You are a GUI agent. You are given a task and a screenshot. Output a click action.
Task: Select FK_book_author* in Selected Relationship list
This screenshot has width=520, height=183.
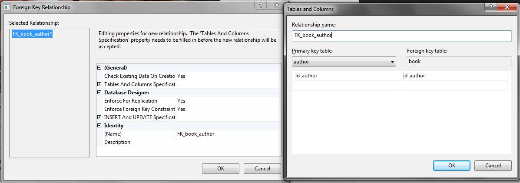[x=32, y=33]
